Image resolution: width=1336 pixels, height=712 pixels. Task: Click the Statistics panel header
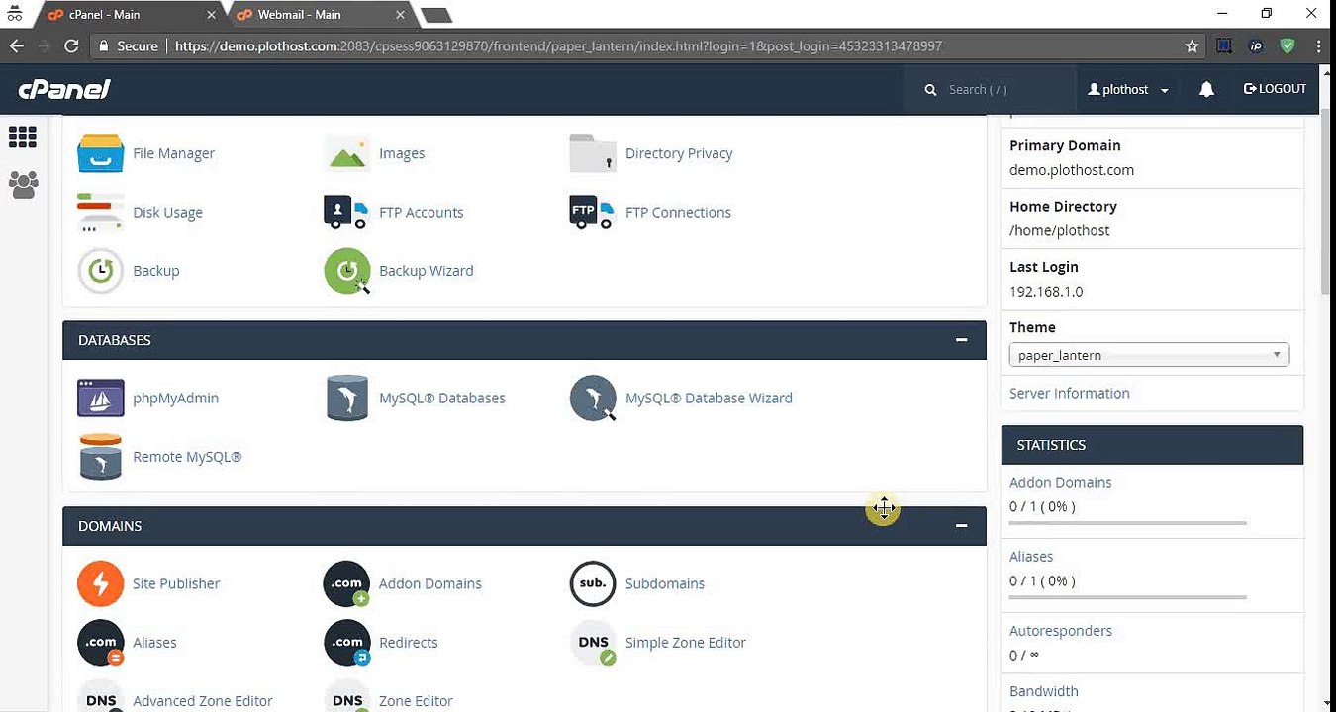[1152, 445]
